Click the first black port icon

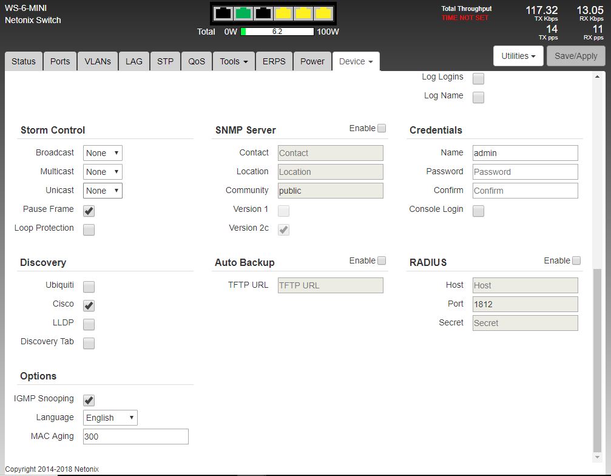pyautogui.click(x=223, y=13)
